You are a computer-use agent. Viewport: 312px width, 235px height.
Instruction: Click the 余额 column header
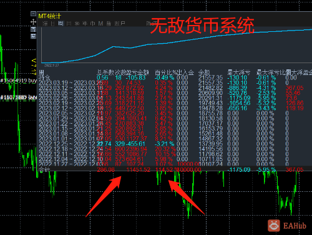[204, 72]
